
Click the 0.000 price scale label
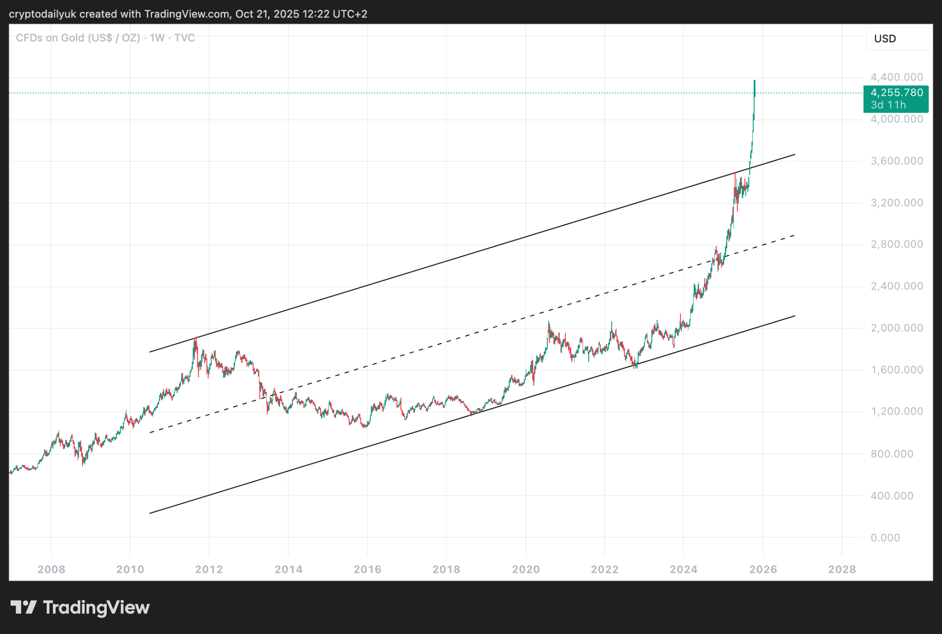885,537
